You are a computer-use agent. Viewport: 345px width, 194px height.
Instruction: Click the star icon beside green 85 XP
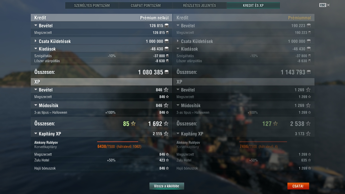click(x=133, y=124)
